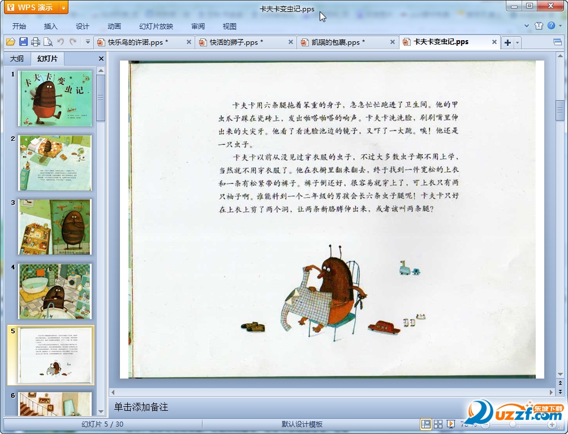Image resolution: width=568 pixels, height=434 pixels.
Task: Close the 快乐鸟的许诺.pps tab
Action: pos(189,42)
